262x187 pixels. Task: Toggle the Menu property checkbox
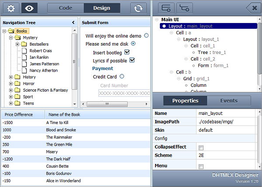201,167
